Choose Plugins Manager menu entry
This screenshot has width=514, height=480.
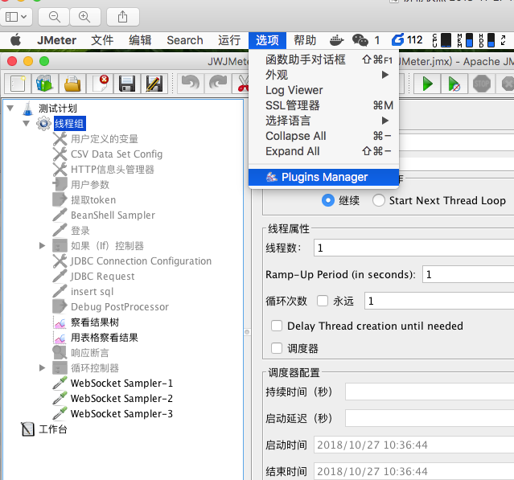coord(323,177)
